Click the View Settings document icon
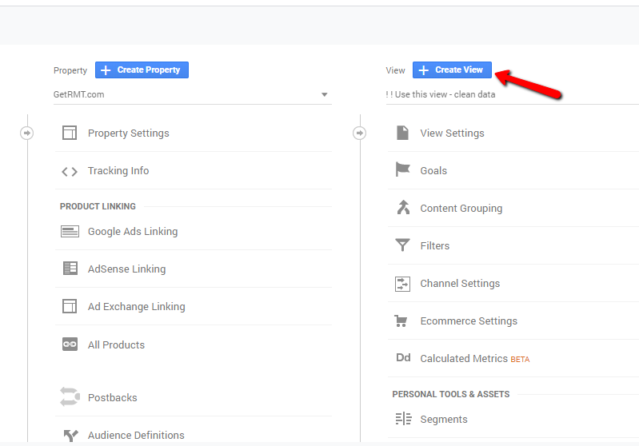The width and height of the screenshot is (639, 446). click(402, 133)
